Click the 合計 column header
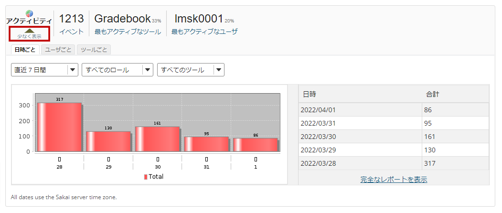 [432, 94]
